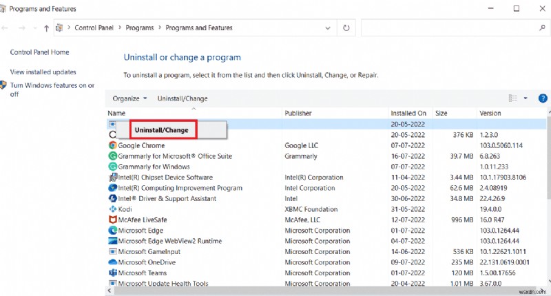Click Uninstall/Change in the toolbar
The image size is (551, 296).
[x=183, y=98]
